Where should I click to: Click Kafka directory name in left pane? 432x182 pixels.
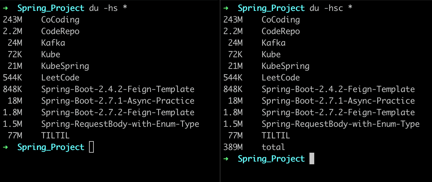point(53,43)
